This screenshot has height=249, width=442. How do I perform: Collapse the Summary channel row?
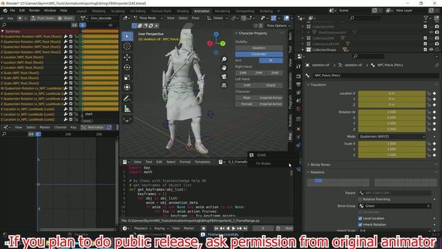(3, 31)
